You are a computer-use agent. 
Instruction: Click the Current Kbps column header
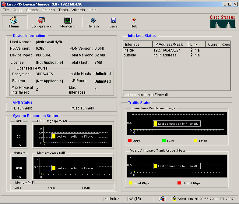click(219, 45)
